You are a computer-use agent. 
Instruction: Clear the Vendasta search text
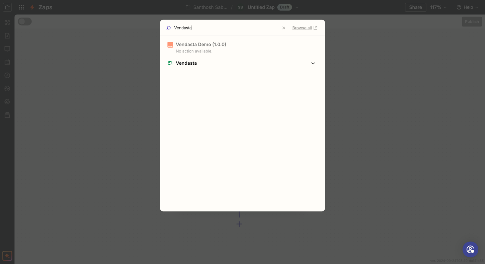tap(284, 28)
